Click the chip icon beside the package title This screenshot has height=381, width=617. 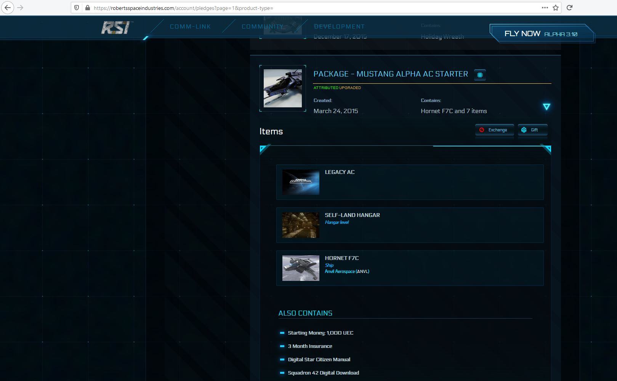tap(480, 75)
